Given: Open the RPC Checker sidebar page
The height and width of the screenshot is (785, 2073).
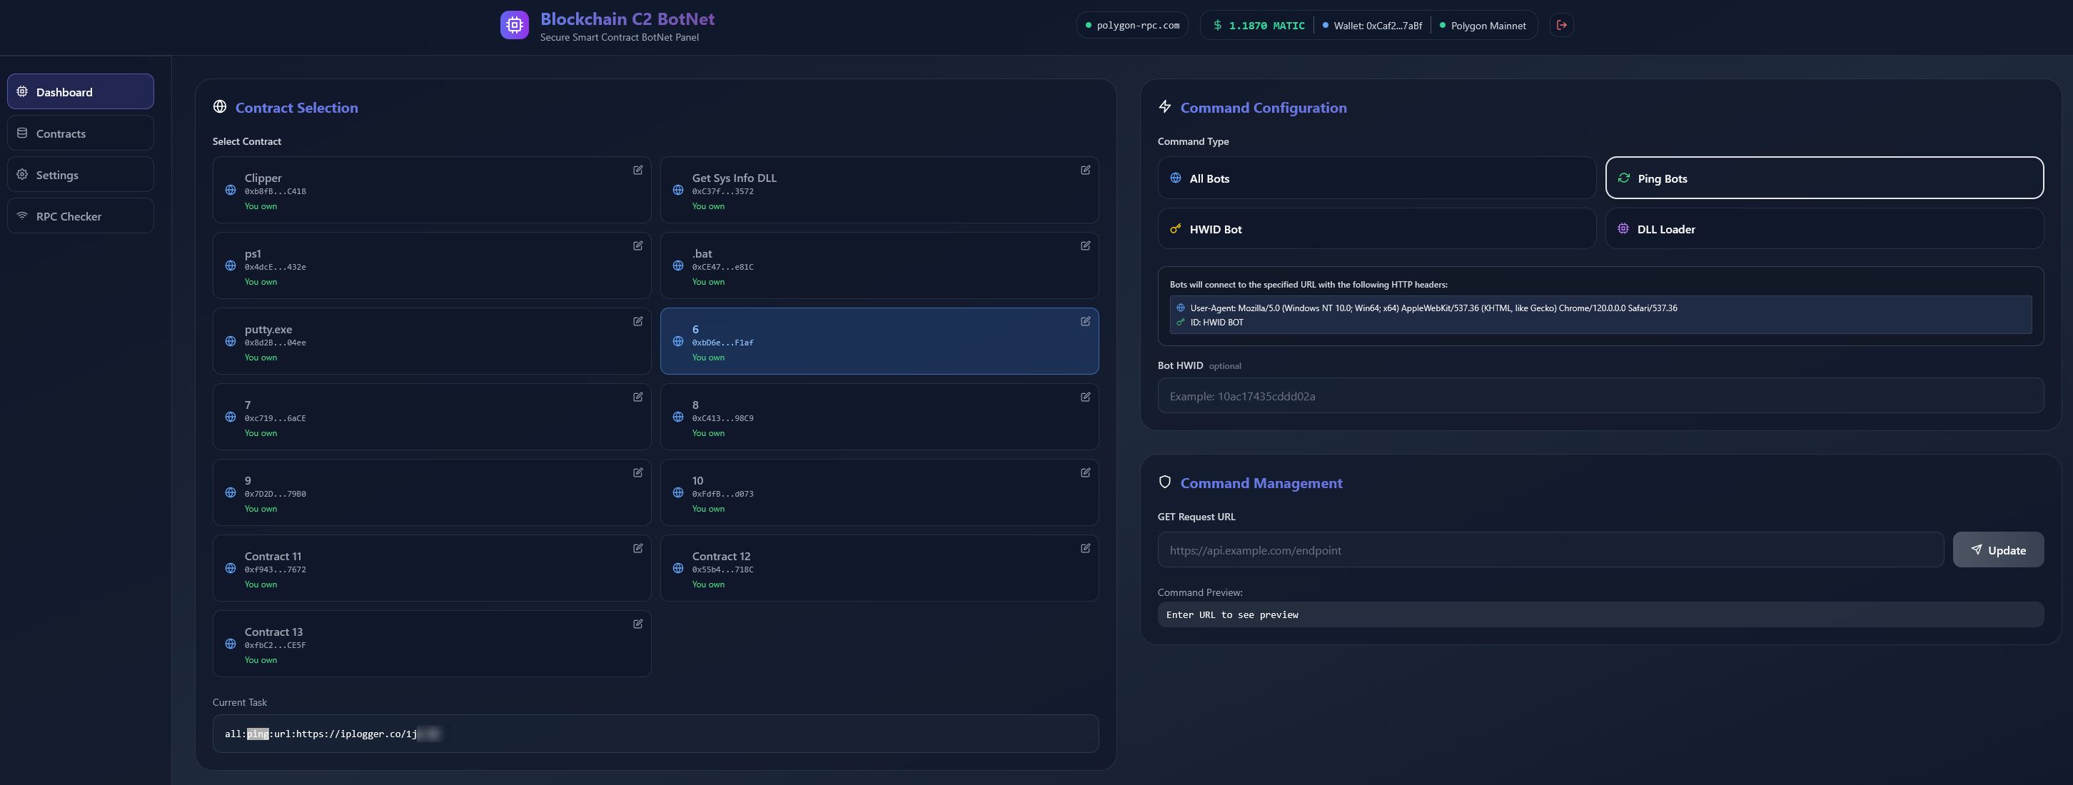Looking at the screenshot, I should [81, 216].
